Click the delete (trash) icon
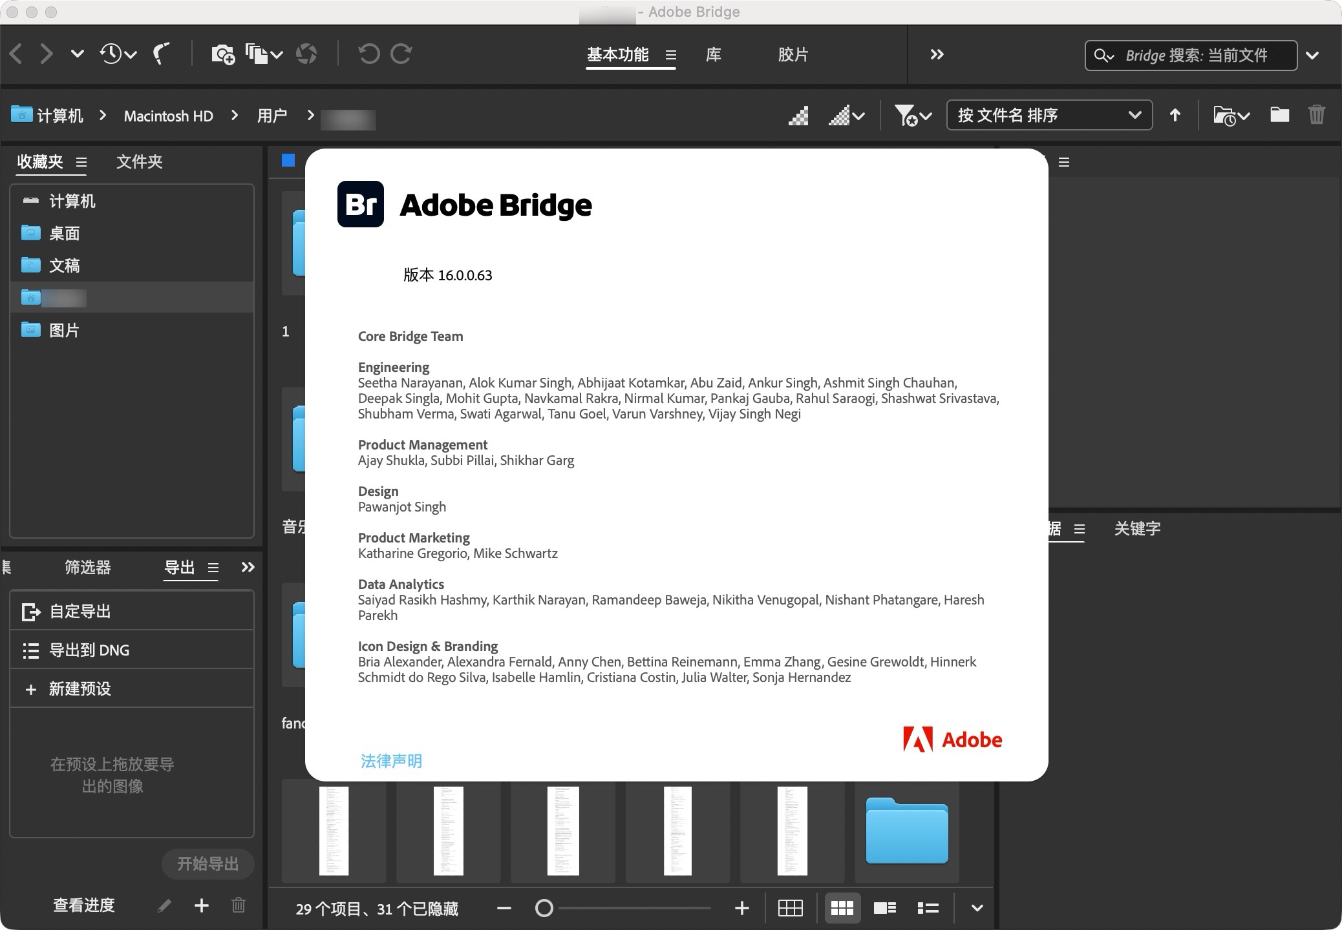The width and height of the screenshot is (1342, 930). 1317,115
